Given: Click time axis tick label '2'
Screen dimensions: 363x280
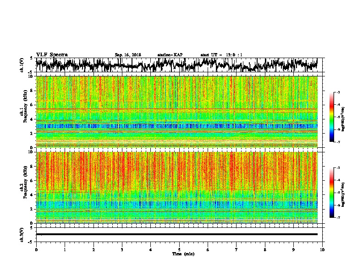Looking at the screenshot, I should (93, 250).
